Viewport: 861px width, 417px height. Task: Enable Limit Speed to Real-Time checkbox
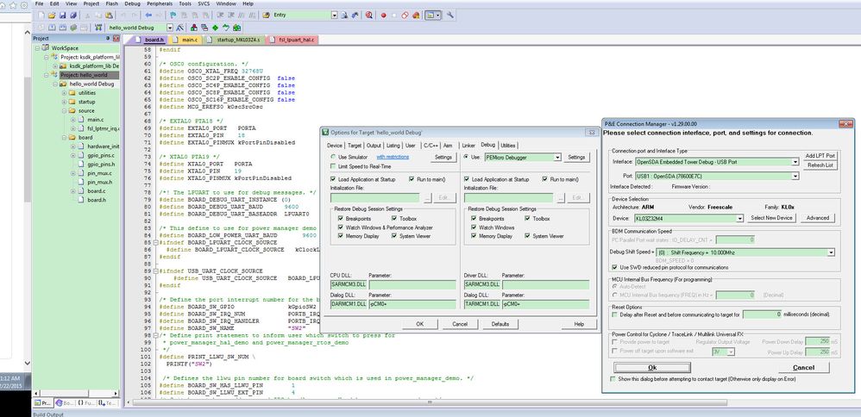333,166
